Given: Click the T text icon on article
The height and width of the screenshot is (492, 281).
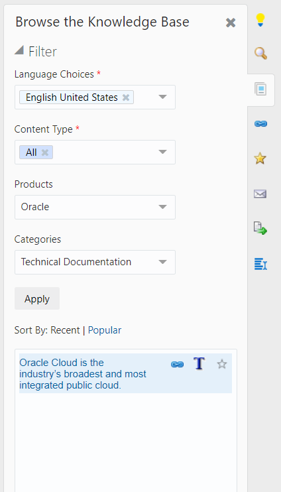Looking at the screenshot, I should (199, 363).
